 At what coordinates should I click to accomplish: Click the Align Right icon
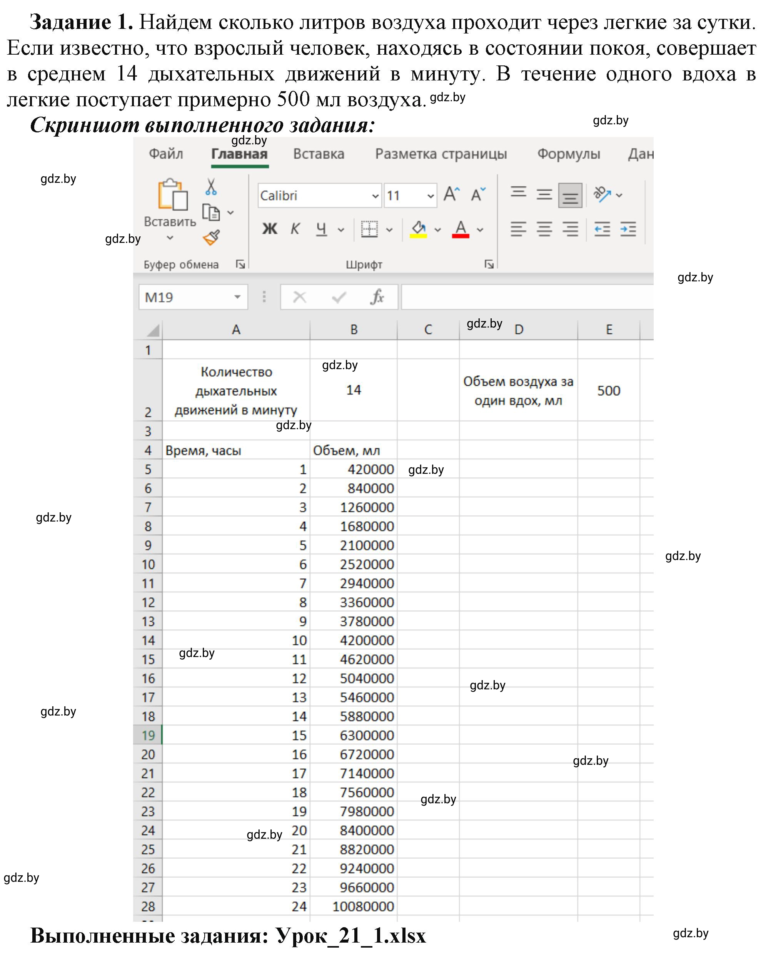[x=570, y=229]
